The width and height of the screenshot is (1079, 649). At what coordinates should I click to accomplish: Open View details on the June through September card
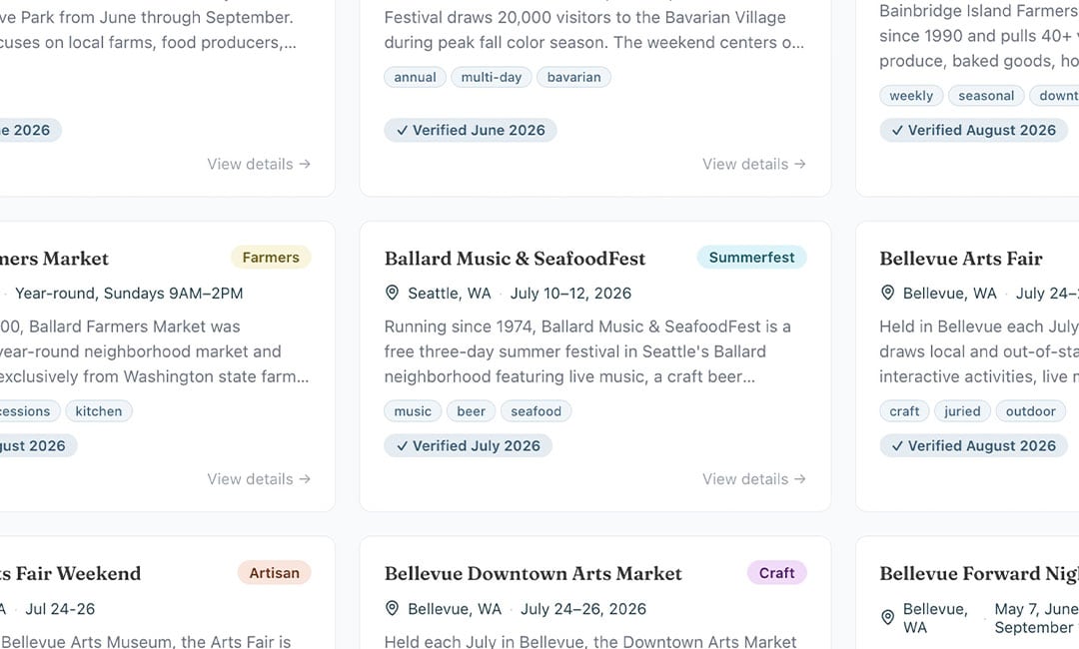(x=259, y=165)
